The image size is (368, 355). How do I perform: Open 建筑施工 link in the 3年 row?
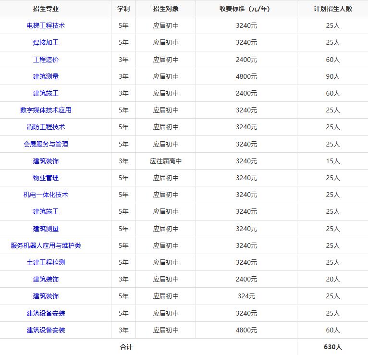point(46,93)
